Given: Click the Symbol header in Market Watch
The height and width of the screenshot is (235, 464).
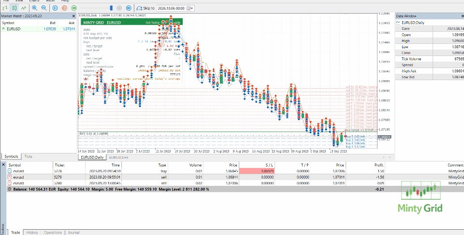Looking at the screenshot, I should pyautogui.click(x=8, y=23).
